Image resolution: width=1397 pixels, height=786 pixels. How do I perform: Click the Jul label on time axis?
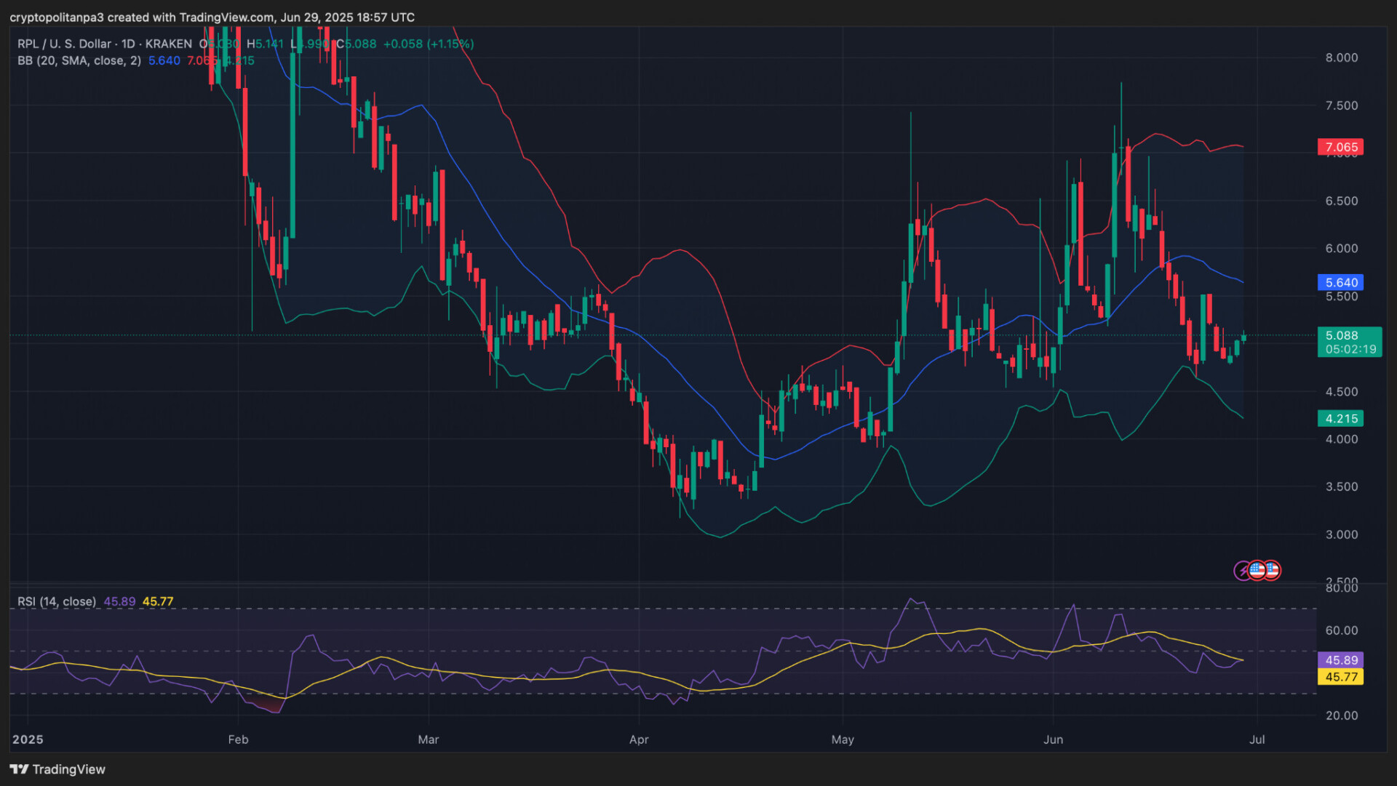point(1257,739)
